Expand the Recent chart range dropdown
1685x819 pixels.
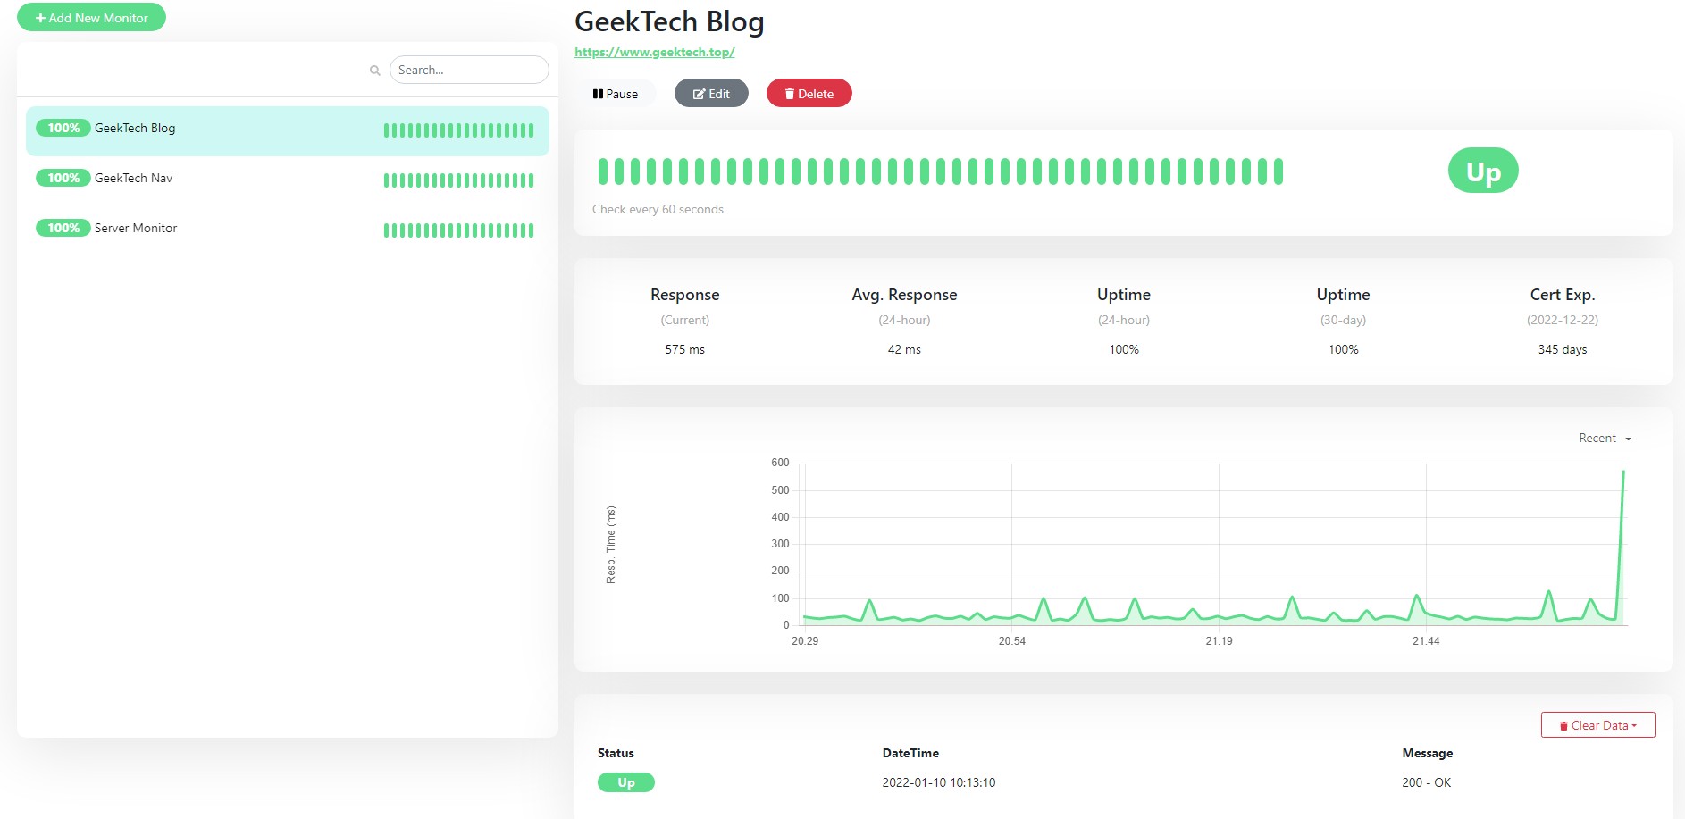point(1605,439)
